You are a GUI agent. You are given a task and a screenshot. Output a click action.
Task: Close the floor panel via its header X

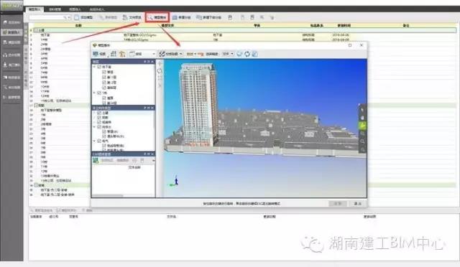point(152,62)
